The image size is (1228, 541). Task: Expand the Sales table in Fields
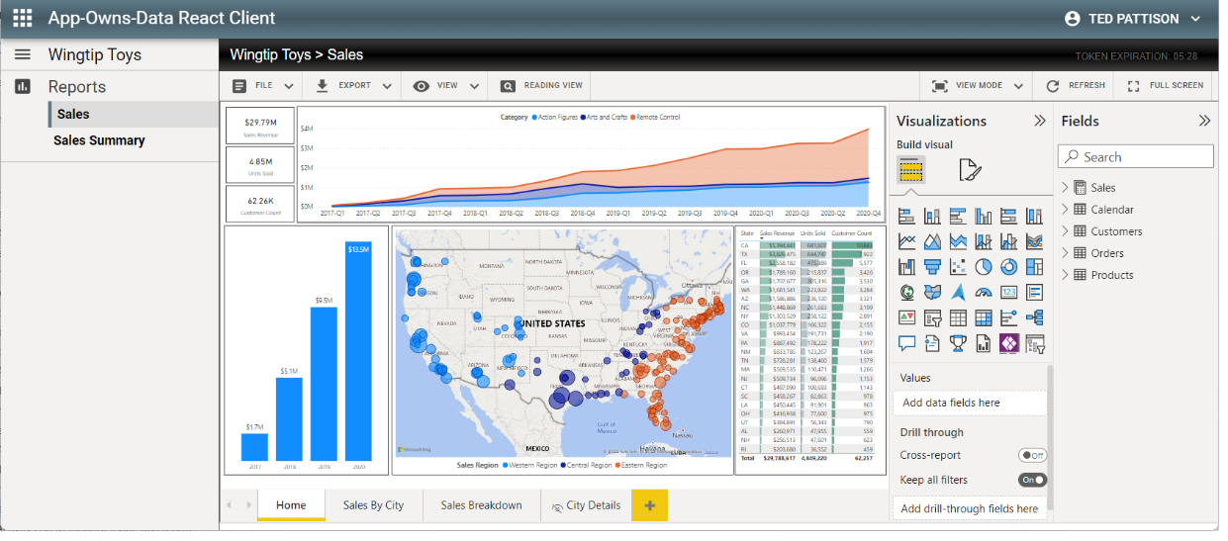coord(1066,187)
